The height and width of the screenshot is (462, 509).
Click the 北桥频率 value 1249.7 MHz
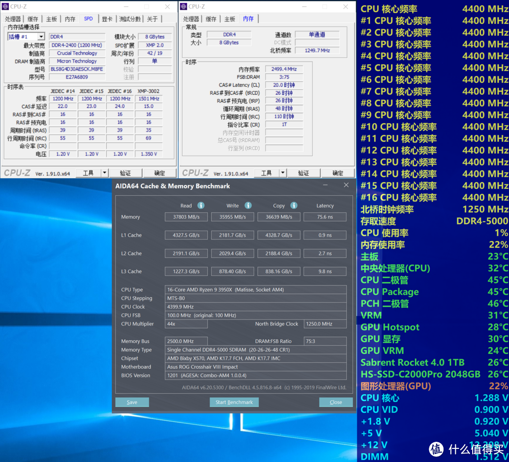click(317, 50)
